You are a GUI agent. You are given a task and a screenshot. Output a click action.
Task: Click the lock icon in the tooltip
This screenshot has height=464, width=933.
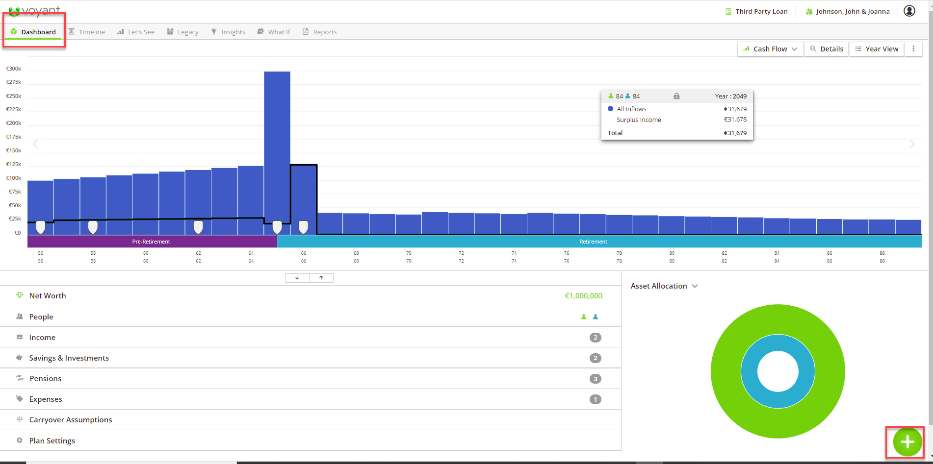pos(676,96)
